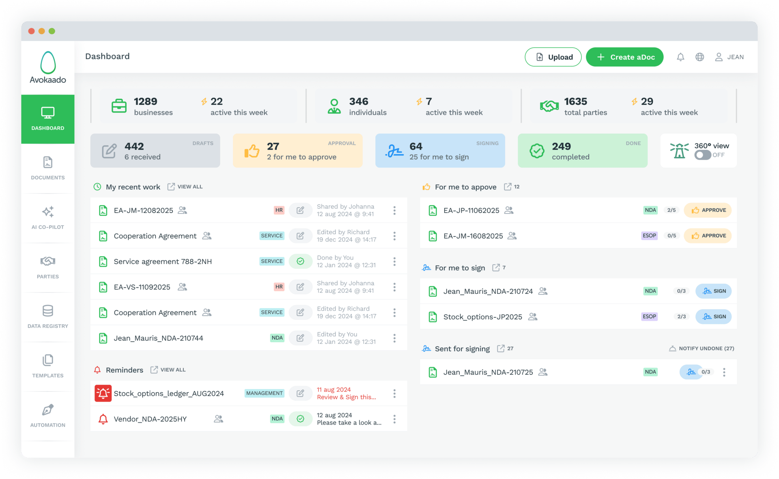Click the Automation sidebar icon
The image size is (779, 479).
(x=48, y=416)
